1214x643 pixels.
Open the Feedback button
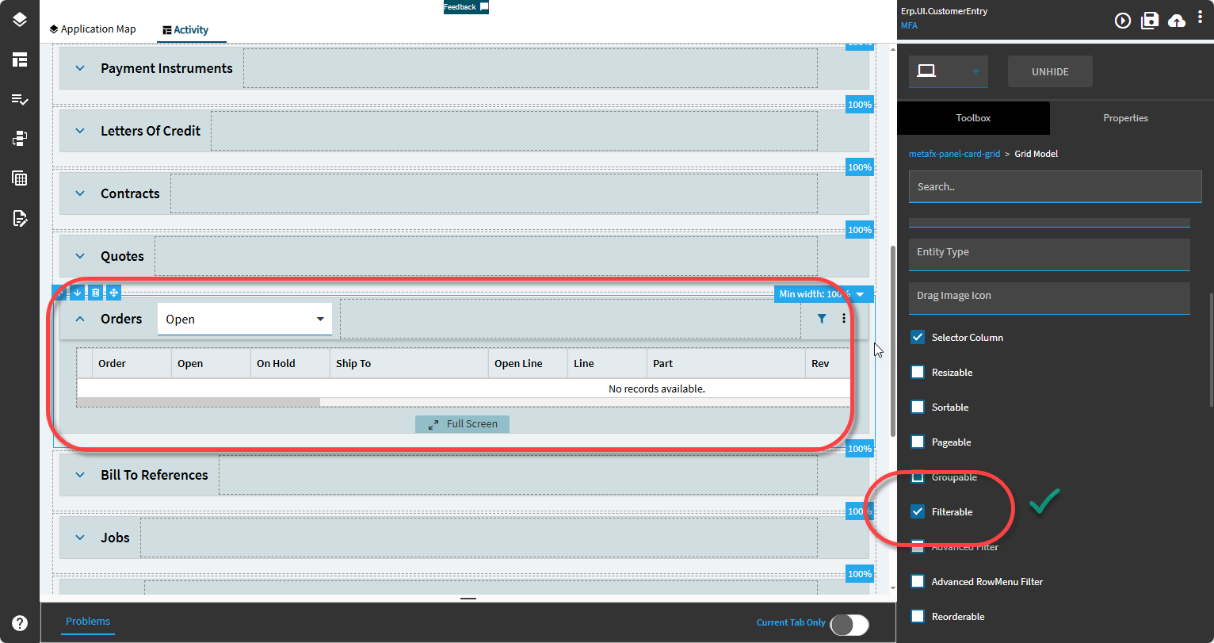click(466, 7)
